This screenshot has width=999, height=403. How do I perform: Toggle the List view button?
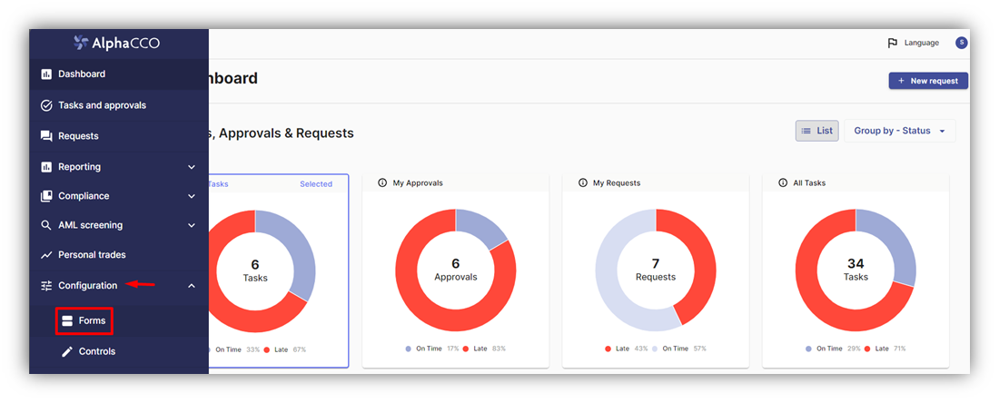click(816, 131)
